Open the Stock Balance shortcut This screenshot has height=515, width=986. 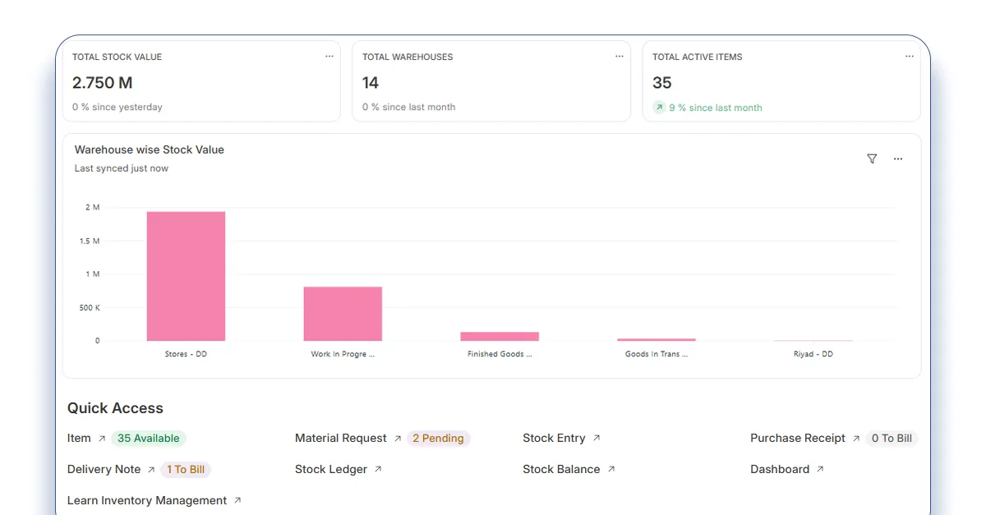pos(561,470)
